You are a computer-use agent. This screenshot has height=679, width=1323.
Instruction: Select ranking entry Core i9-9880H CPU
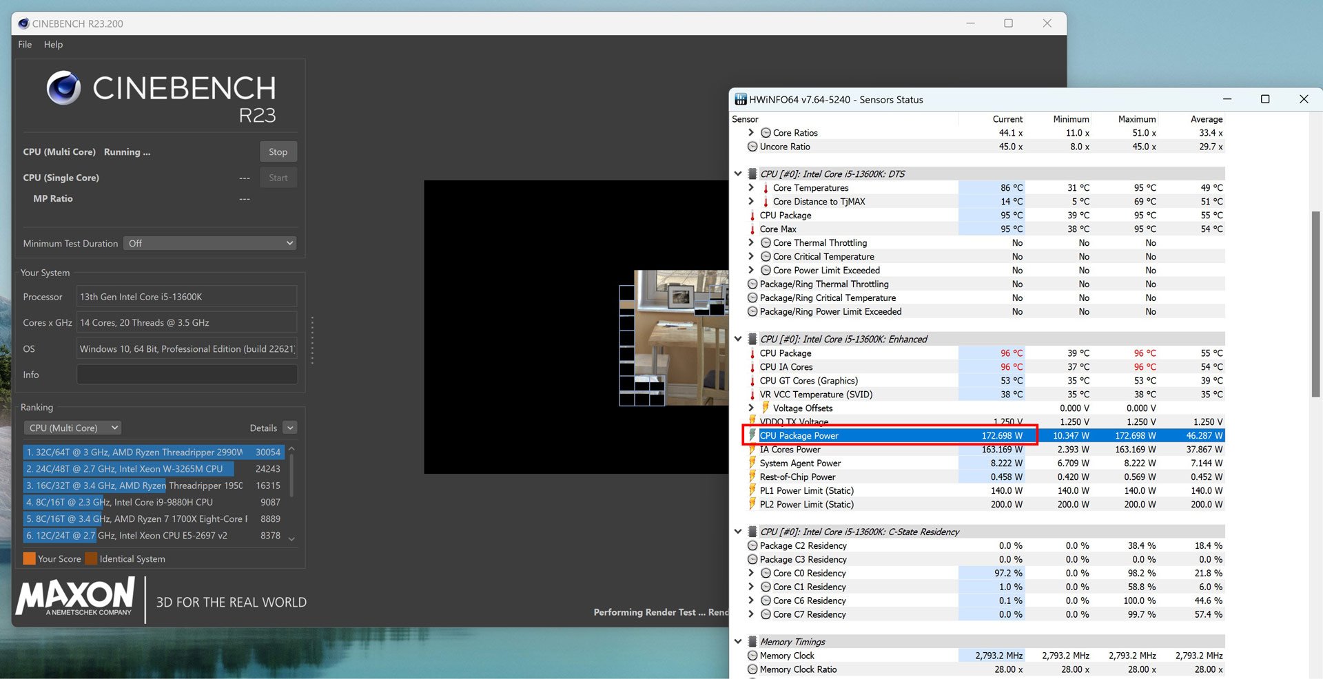click(x=154, y=502)
